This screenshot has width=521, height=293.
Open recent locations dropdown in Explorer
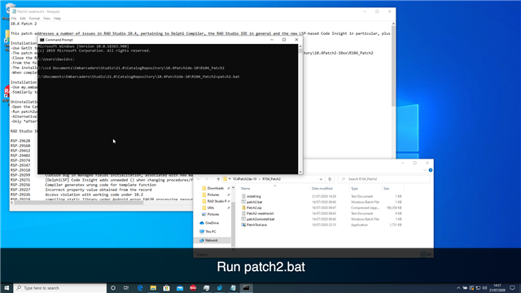click(213, 179)
